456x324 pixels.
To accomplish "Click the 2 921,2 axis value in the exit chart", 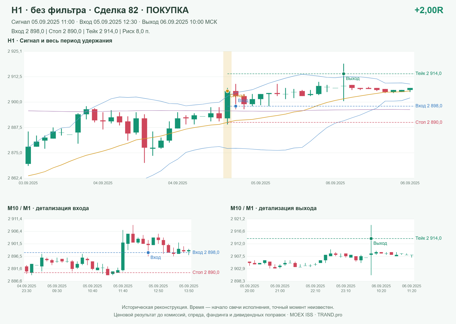I will (238, 219).
